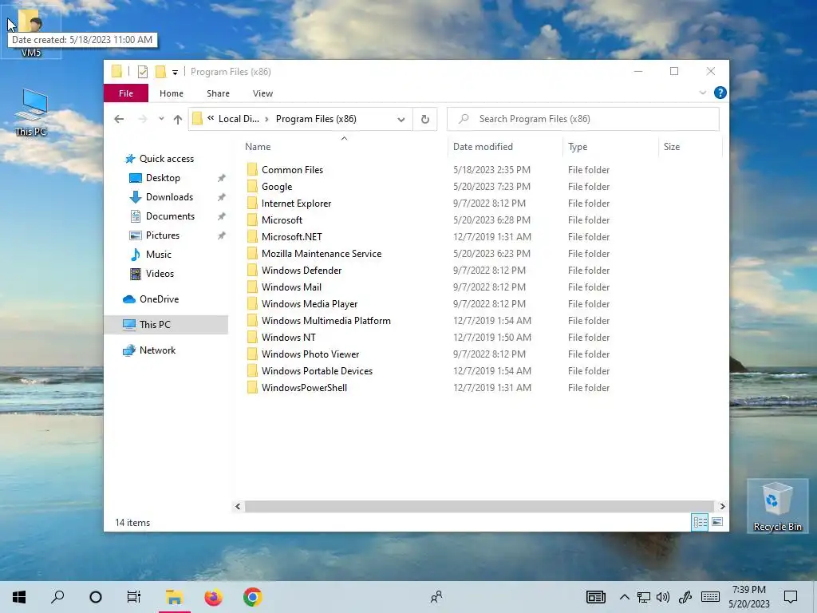Select Network in the navigation pane
Viewport: 817px width, 613px height.
pyautogui.click(x=157, y=350)
